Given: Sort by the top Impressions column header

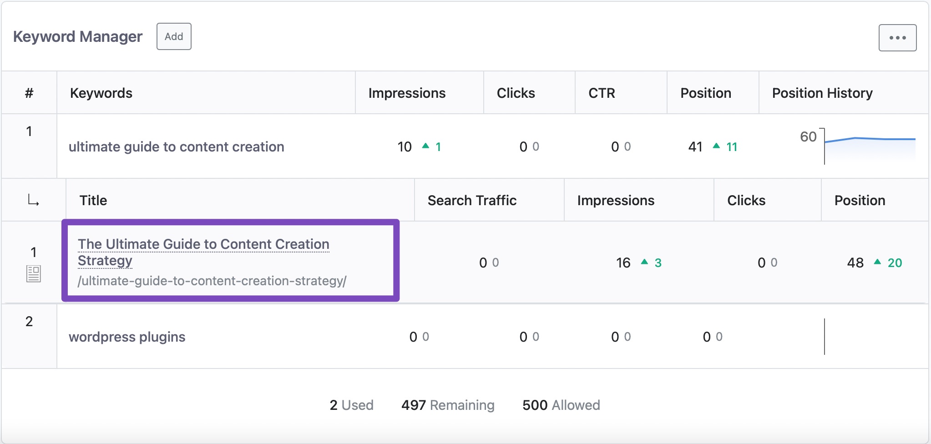Looking at the screenshot, I should (407, 93).
